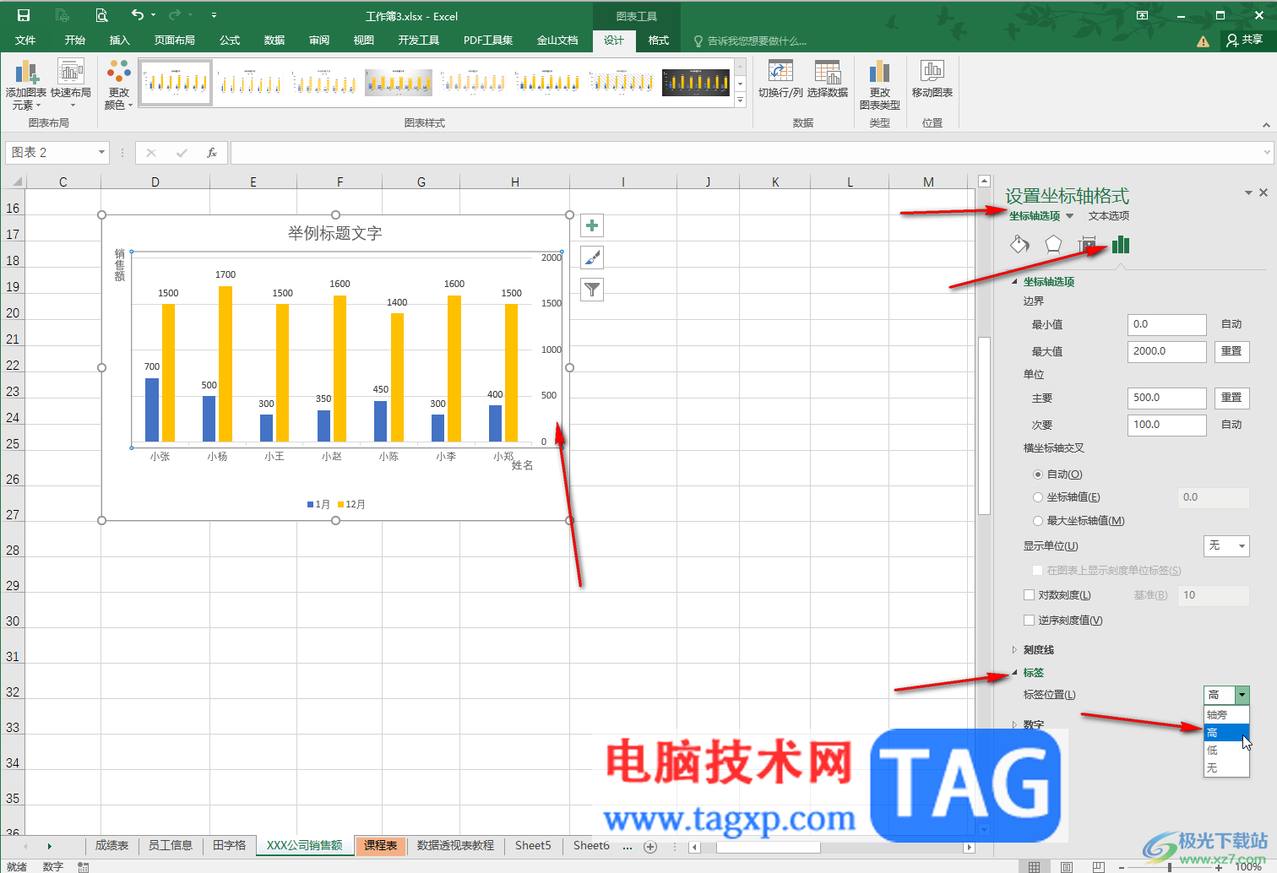Expand the chart styles gallery
The width and height of the screenshot is (1277, 873).
pos(741,100)
